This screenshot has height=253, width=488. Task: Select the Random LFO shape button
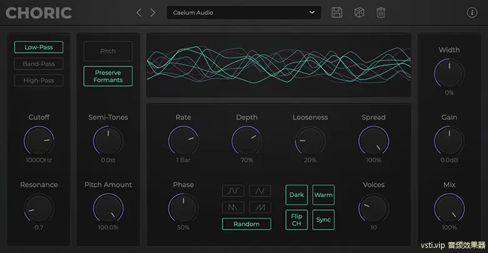tap(247, 224)
